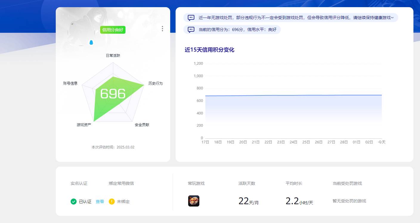Image resolution: width=420 pixels, height=223 pixels.
Task: Click the QQ penguin avatar icon
Action: (91, 42)
